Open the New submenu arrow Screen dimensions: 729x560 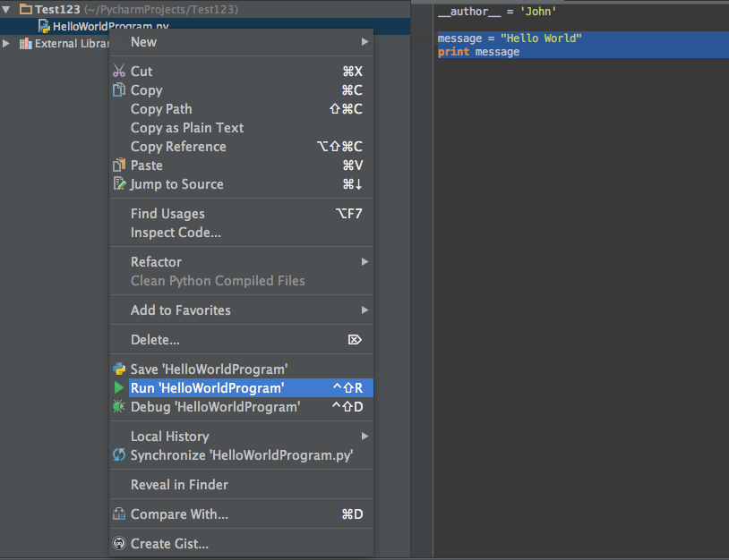(364, 42)
